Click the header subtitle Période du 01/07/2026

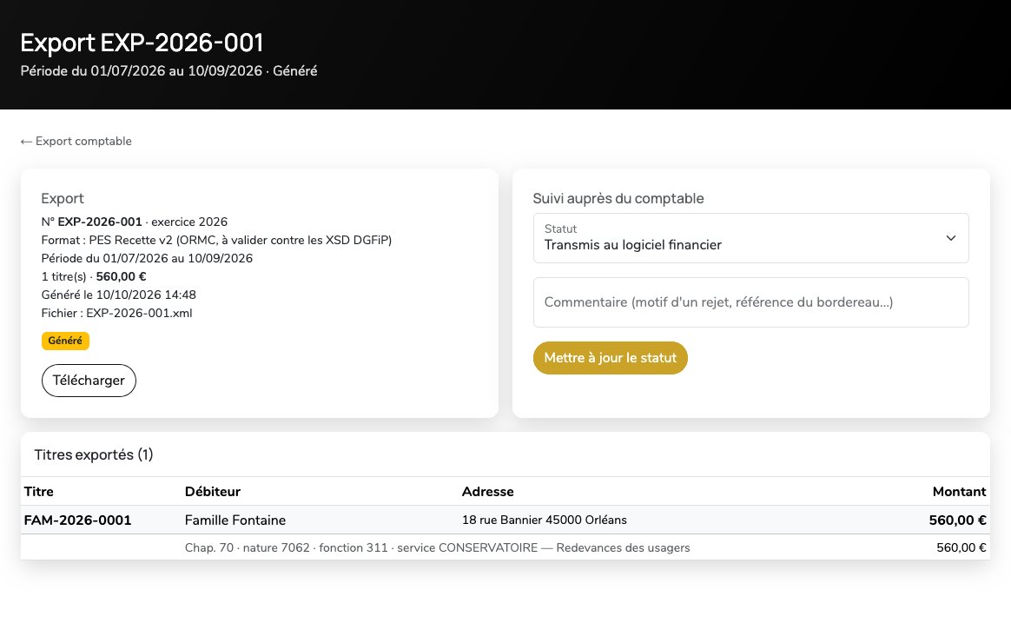tap(168, 71)
